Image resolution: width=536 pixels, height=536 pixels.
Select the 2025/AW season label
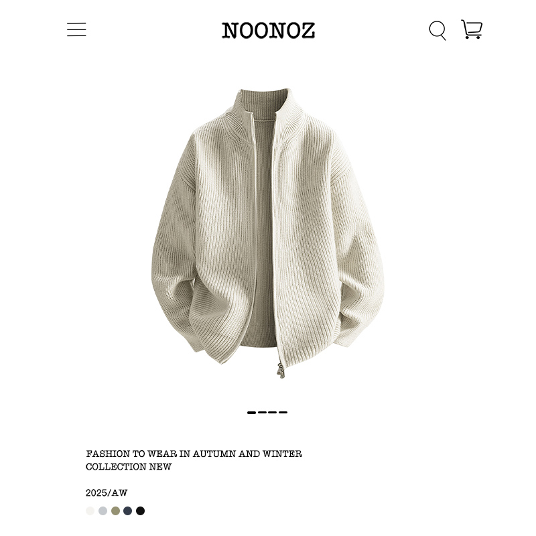(107, 493)
